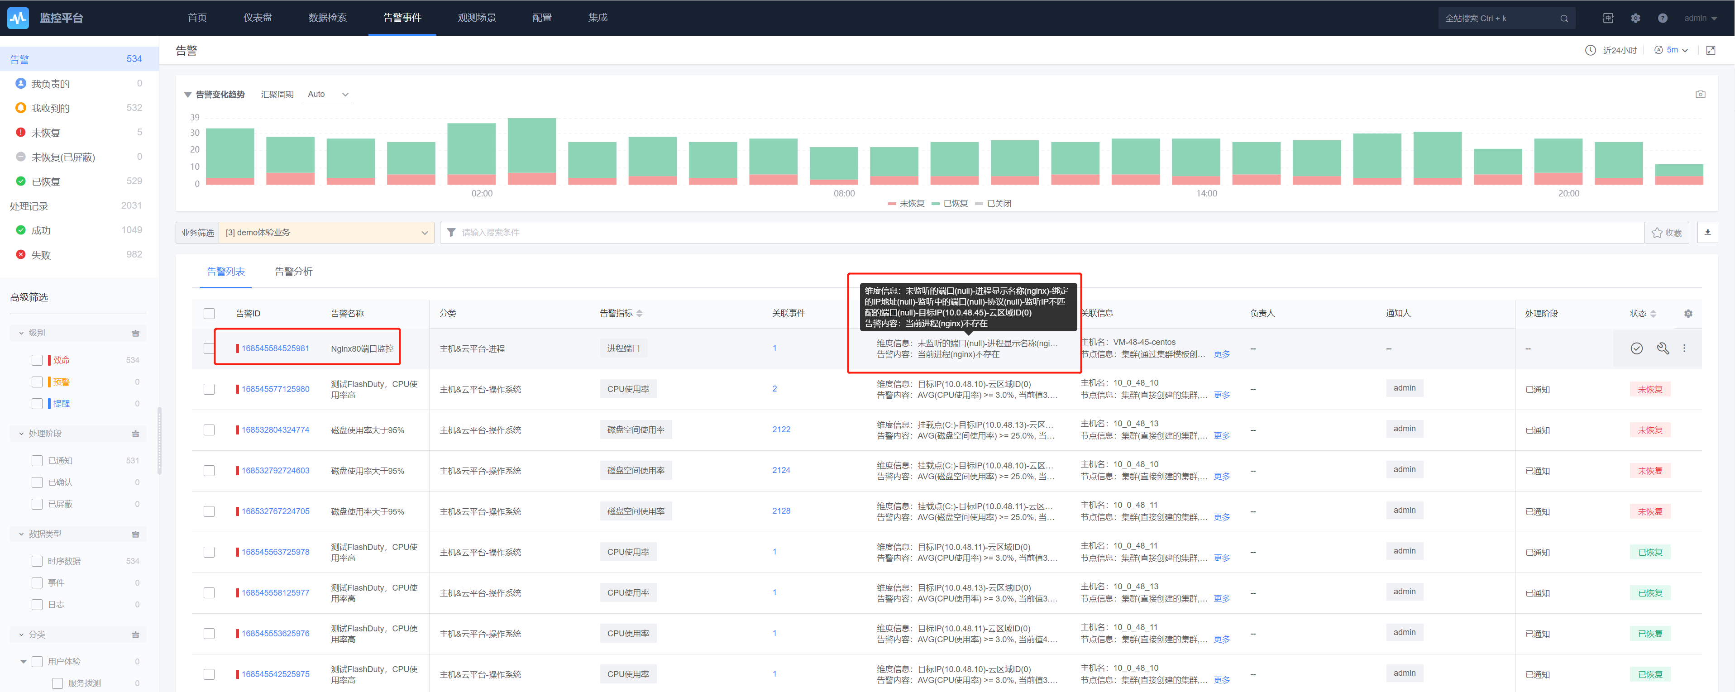1735x692 pixels.
Task: Collapse the 处理阶段 filter group
Action: tap(21, 434)
